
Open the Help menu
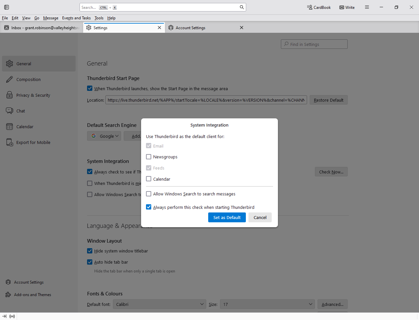tap(111, 18)
